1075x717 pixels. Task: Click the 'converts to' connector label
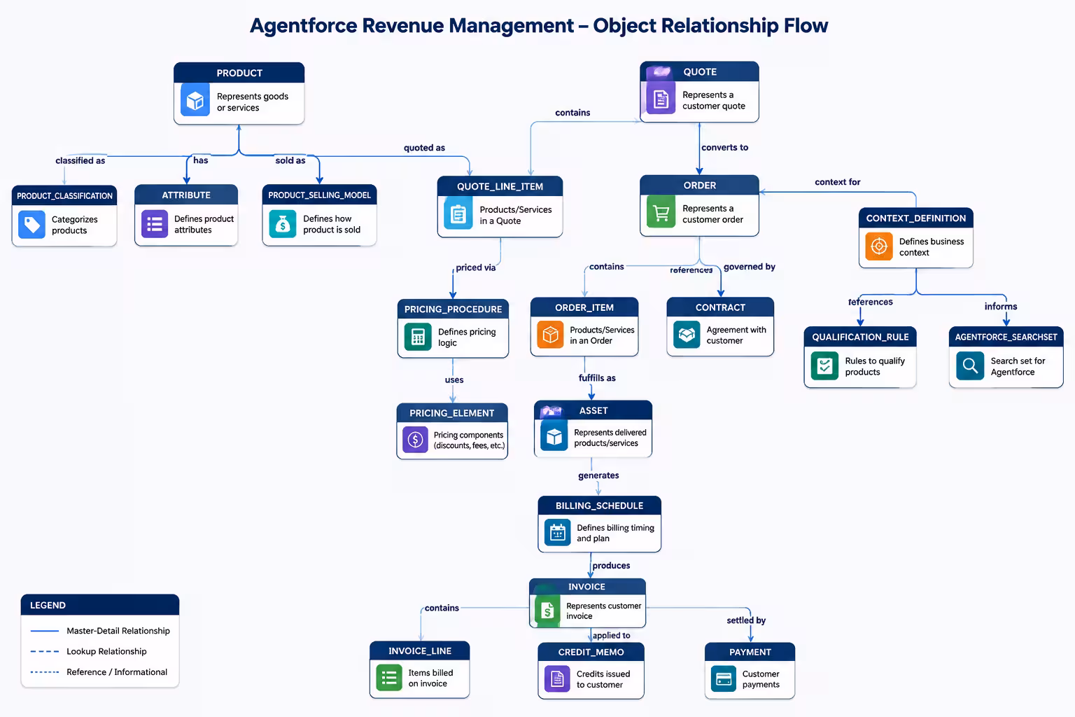724,148
